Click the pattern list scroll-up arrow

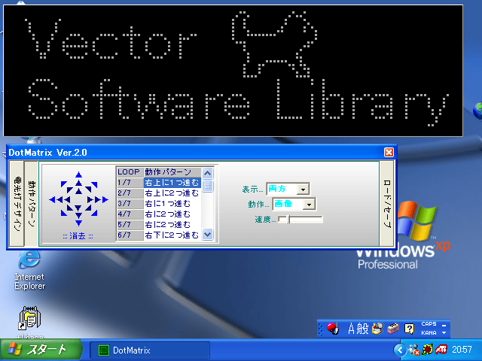(x=208, y=173)
